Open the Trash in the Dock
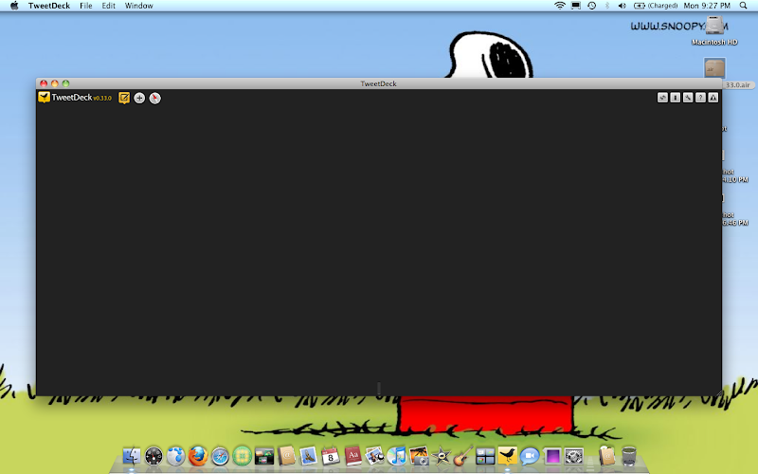758x474 pixels. tap(628, 456)
